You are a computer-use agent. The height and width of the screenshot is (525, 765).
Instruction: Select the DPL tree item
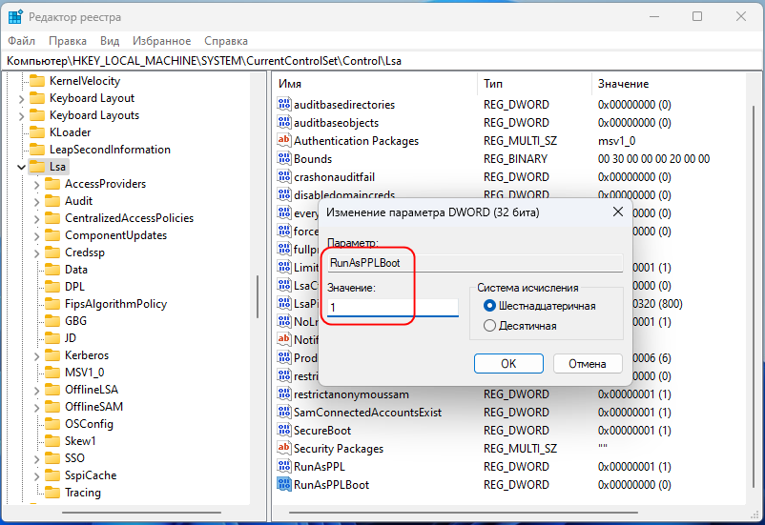click(x=74, y=287)
